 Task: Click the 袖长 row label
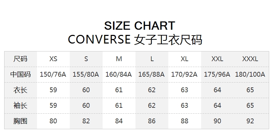click(x=20, y=105)
